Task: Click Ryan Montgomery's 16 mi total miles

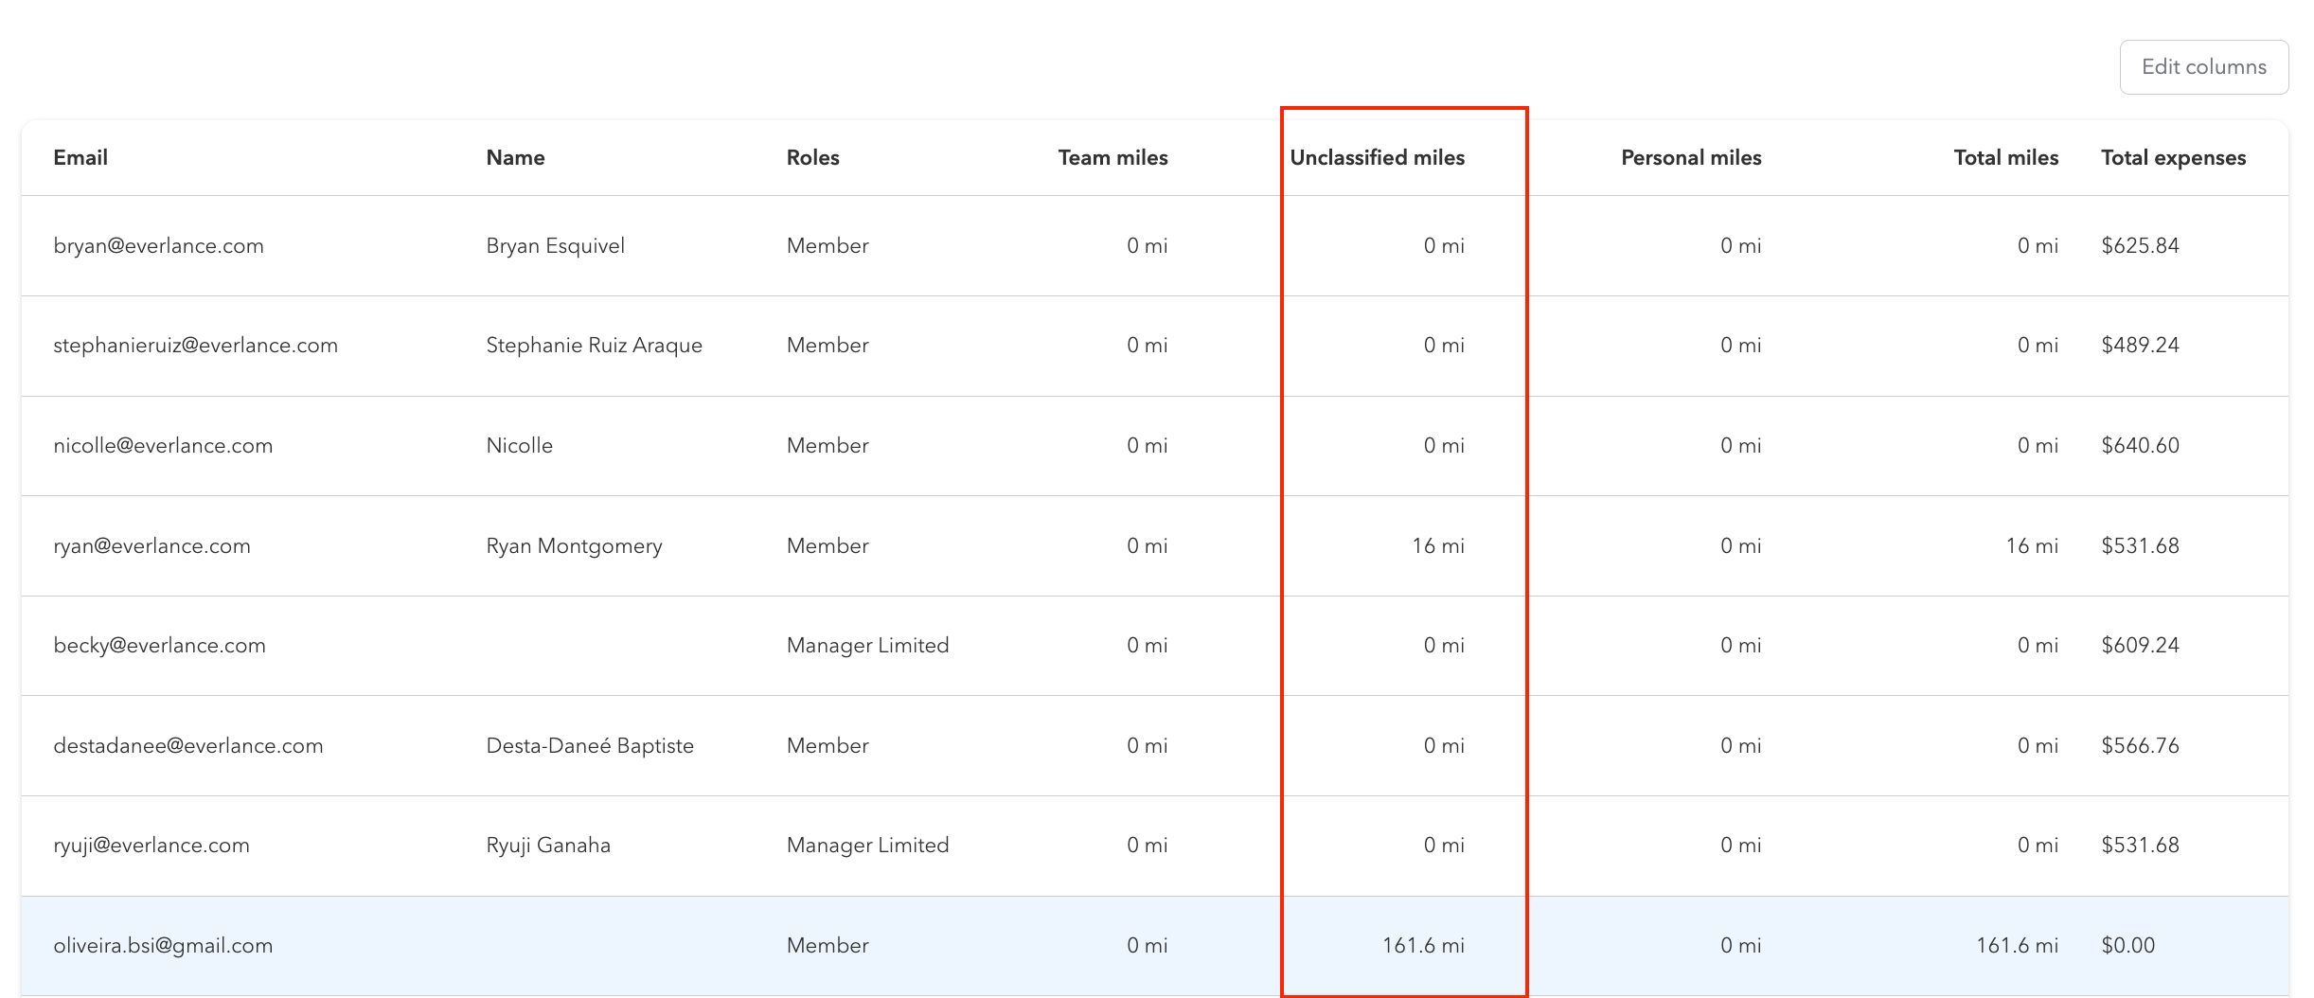Action: pos(2031,546)
